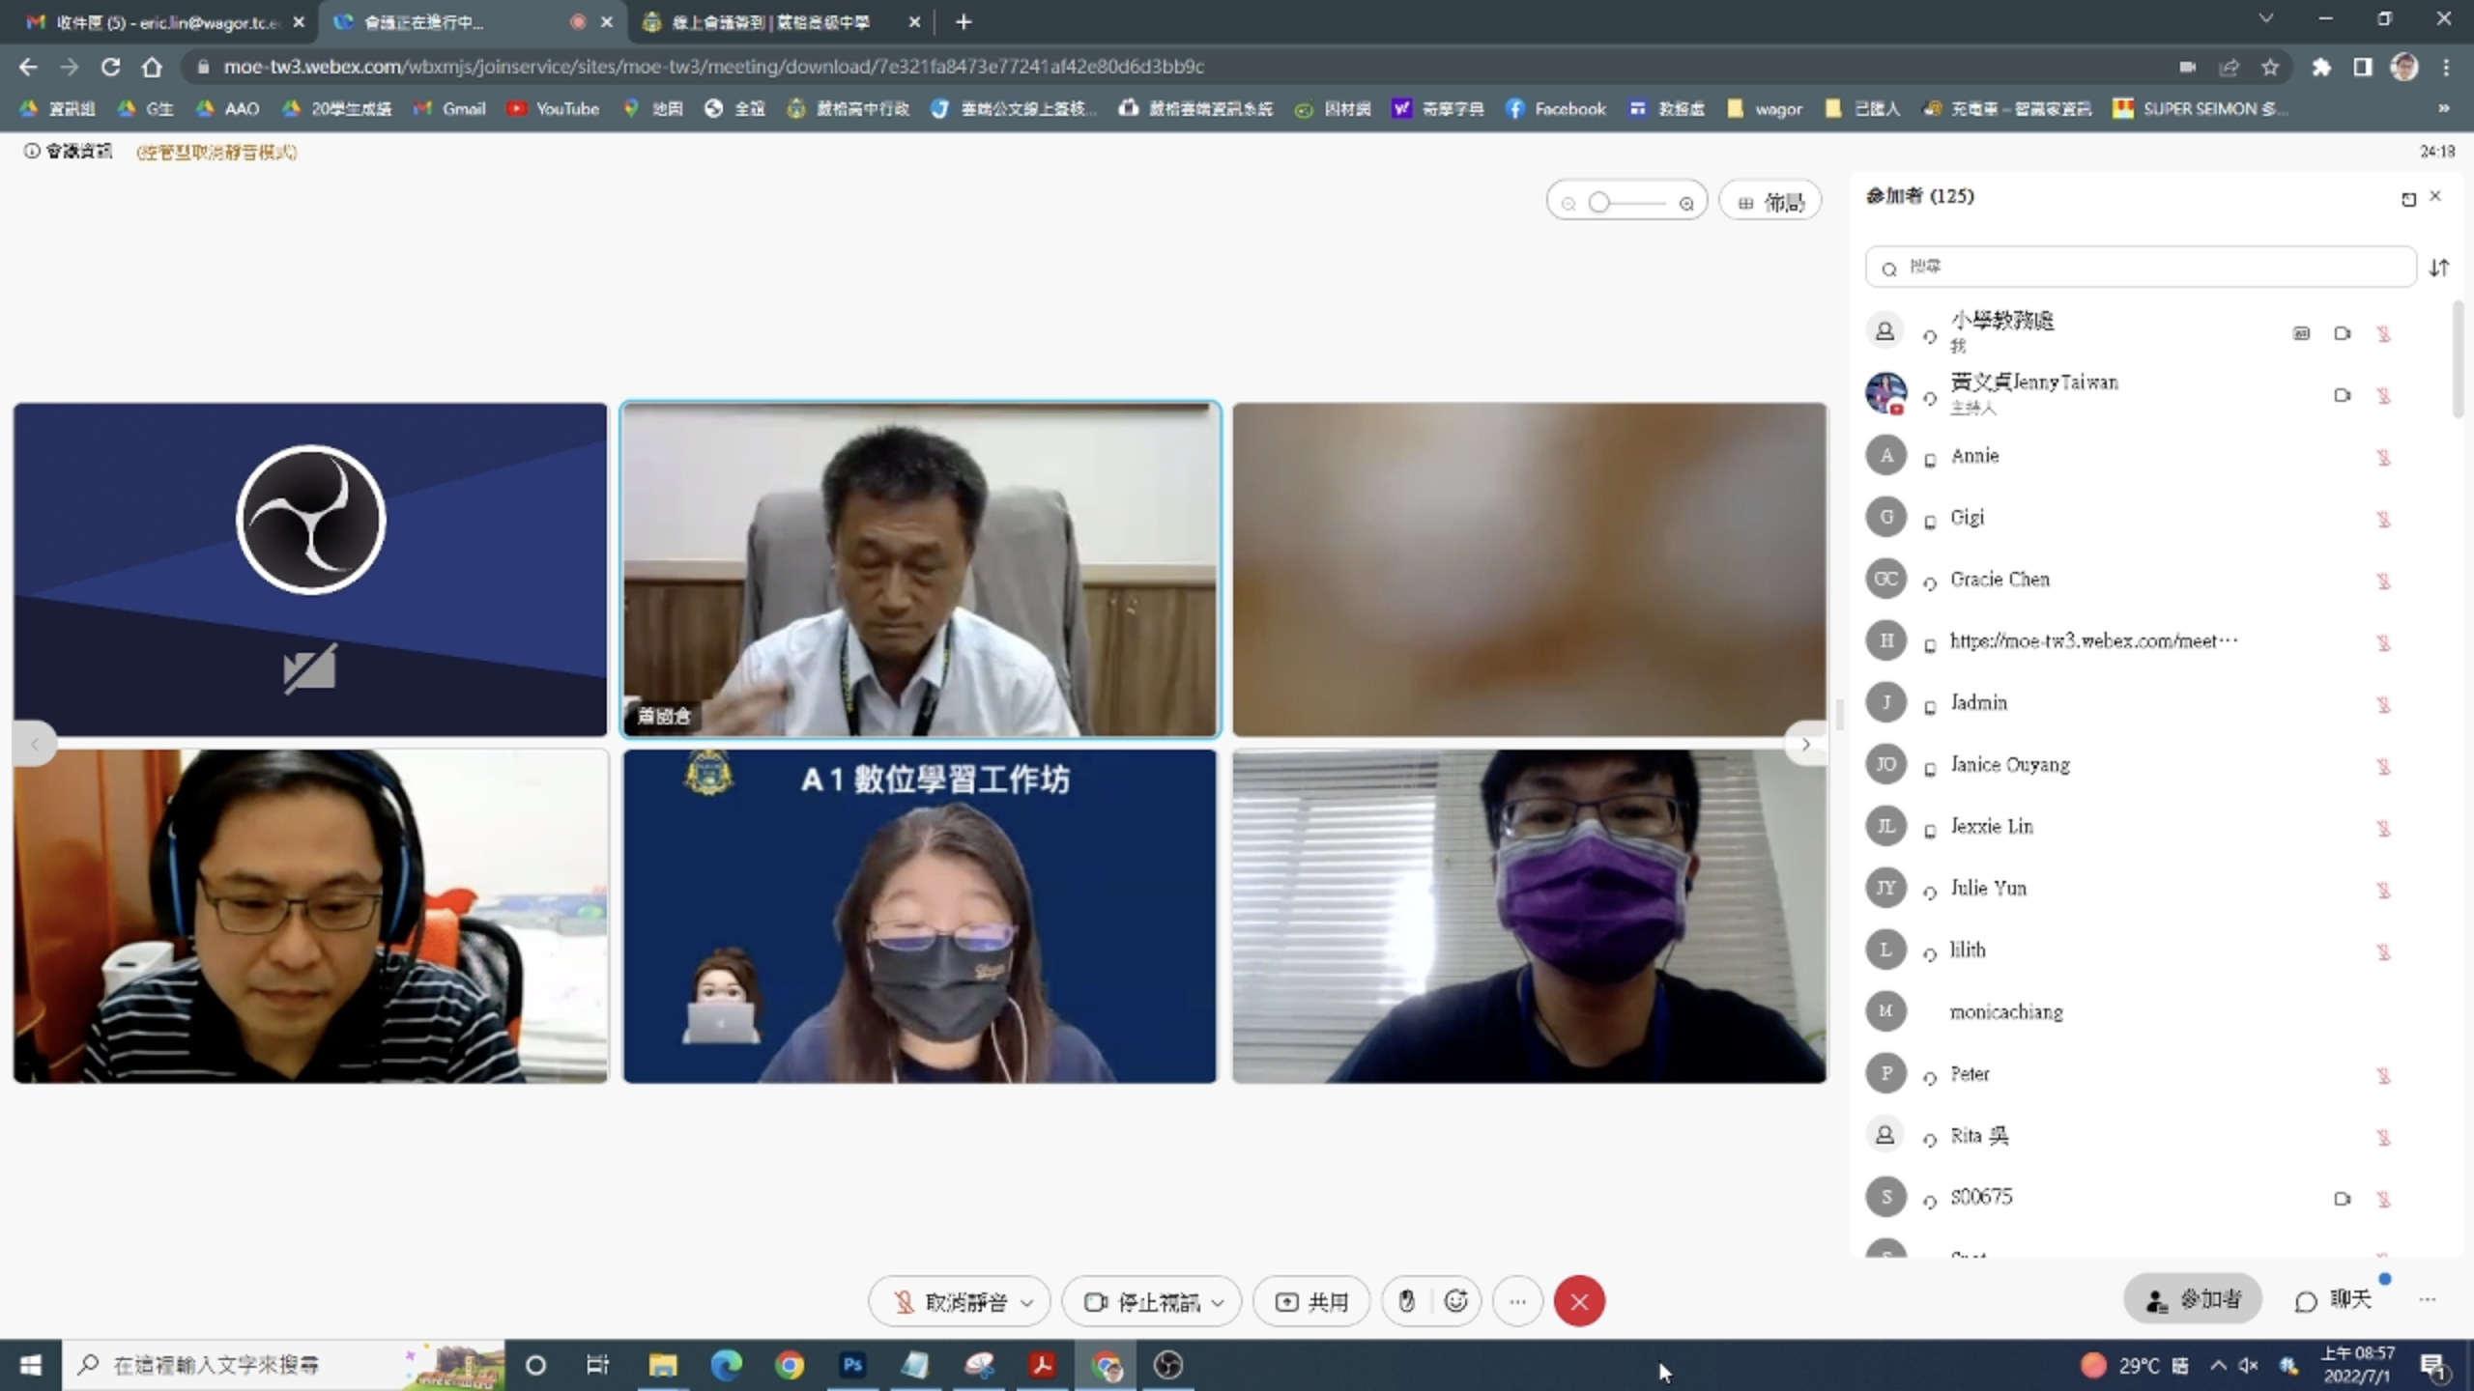Viewport: 2474px width, 1391px height.
Task: Click the raise hand icon
Action: tap(1406, 1301)
